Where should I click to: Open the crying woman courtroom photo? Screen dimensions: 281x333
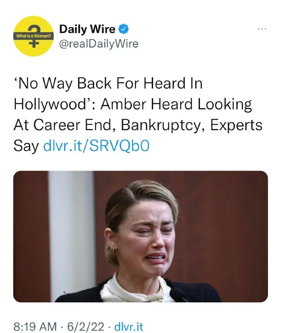pos(140,236)
